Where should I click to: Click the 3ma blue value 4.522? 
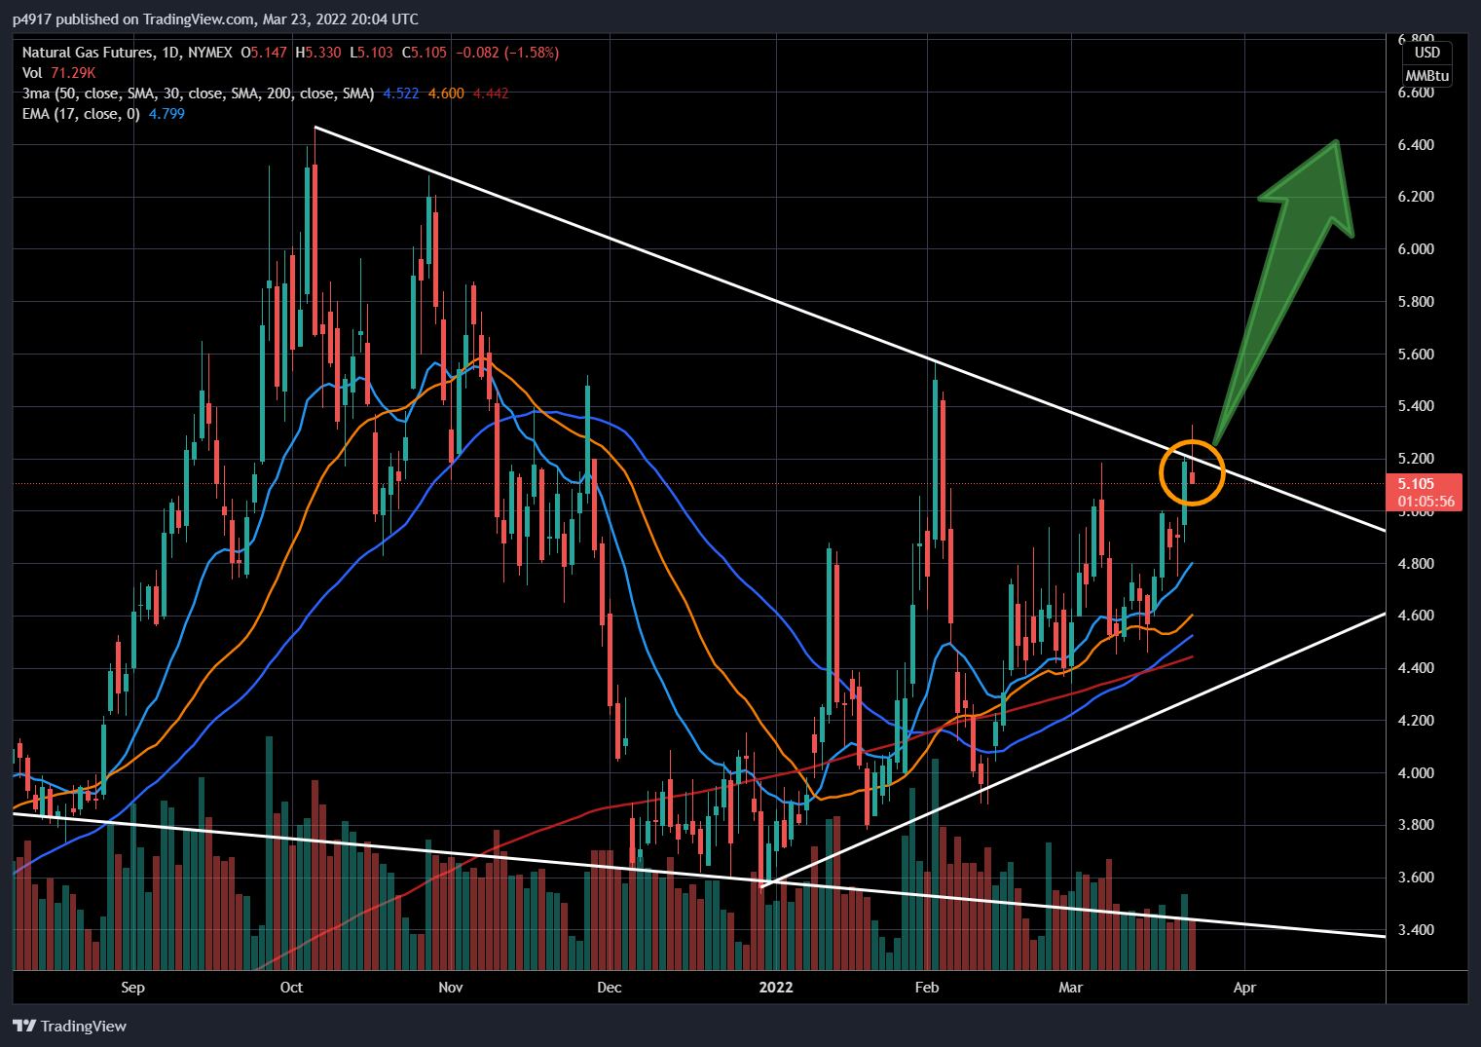coord(401,93)
